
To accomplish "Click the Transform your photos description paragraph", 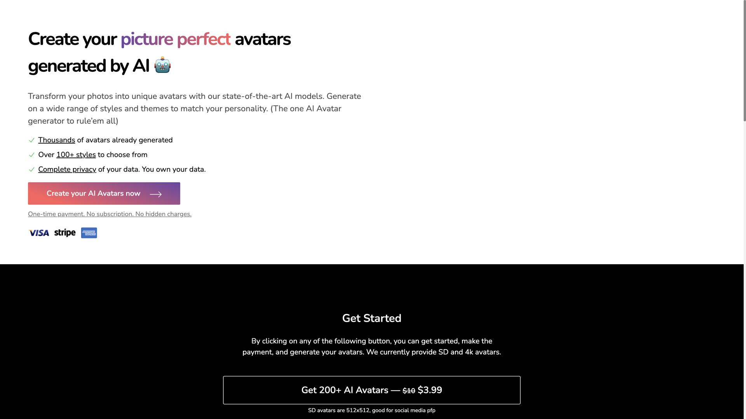I will (x=194, y=109).
